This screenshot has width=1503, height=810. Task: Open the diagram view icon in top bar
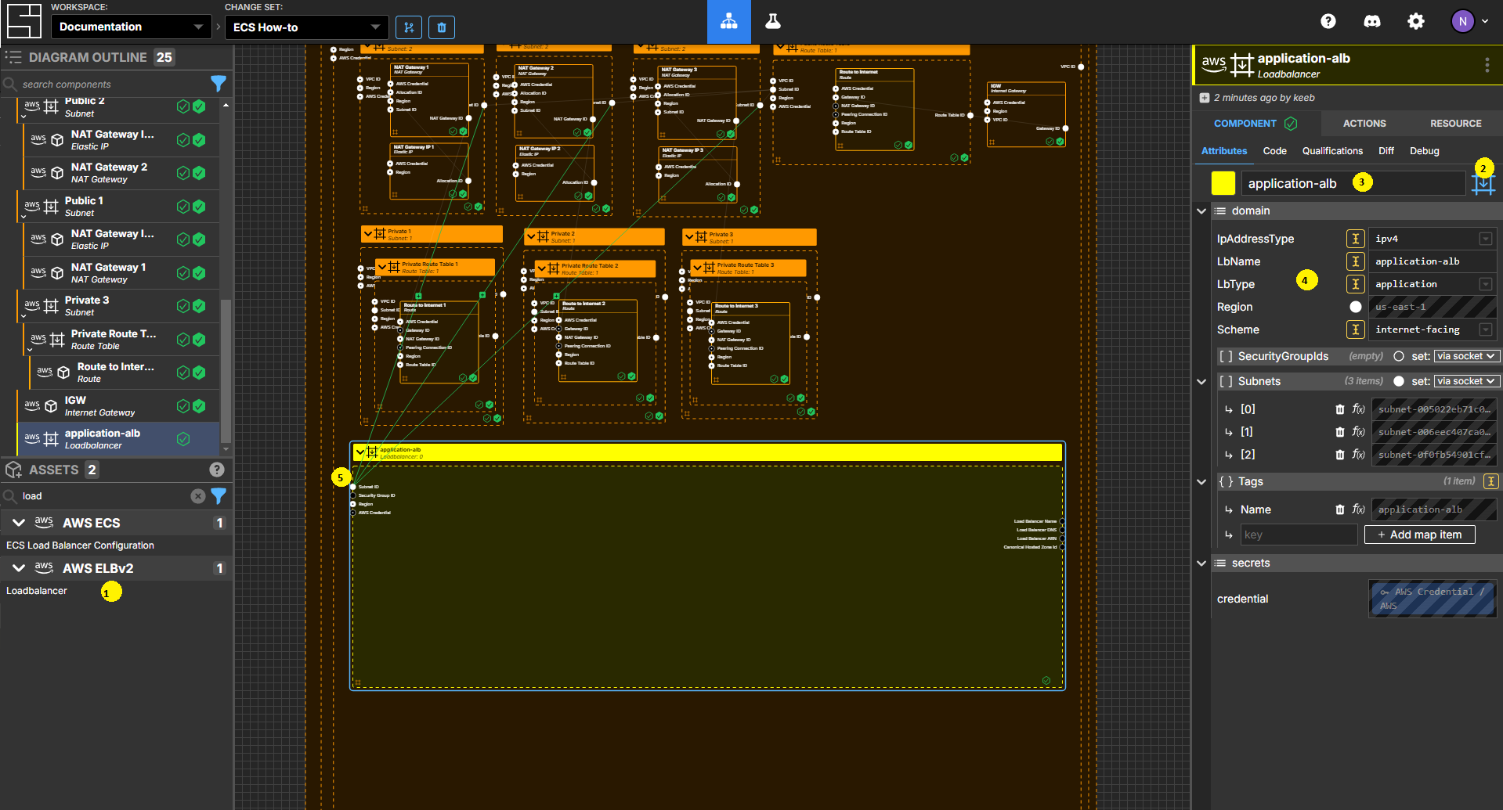click(728, 22)
